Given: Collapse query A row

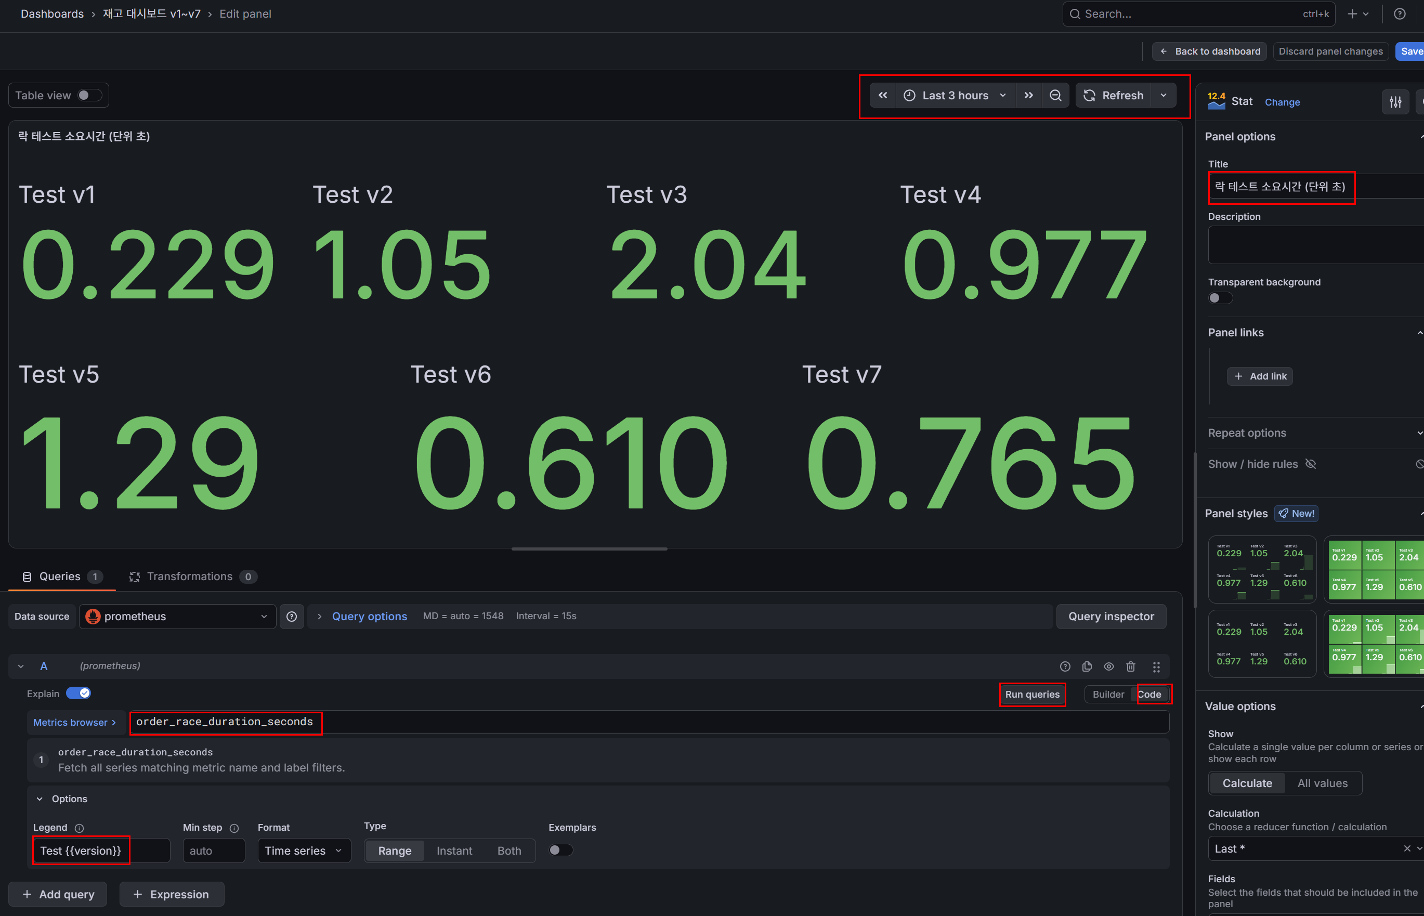Looking at the screenshot, I should (x=21, y=666).
